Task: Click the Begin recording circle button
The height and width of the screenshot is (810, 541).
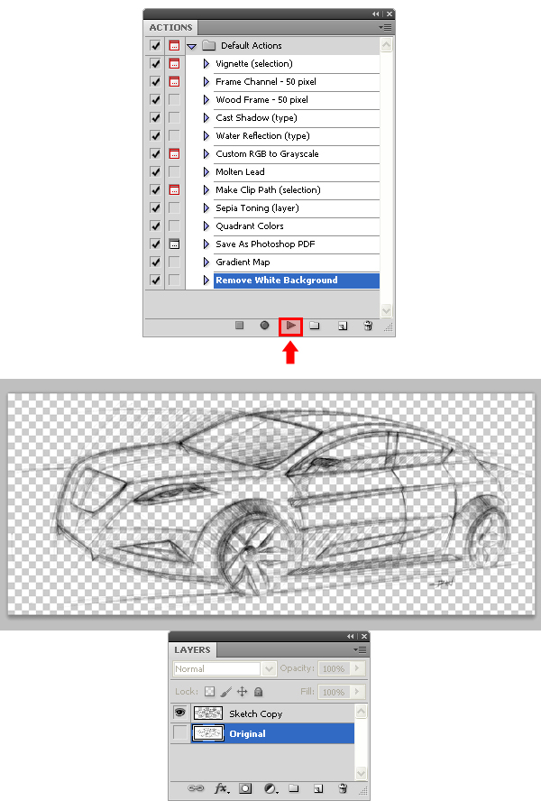Action: (264, 326)
